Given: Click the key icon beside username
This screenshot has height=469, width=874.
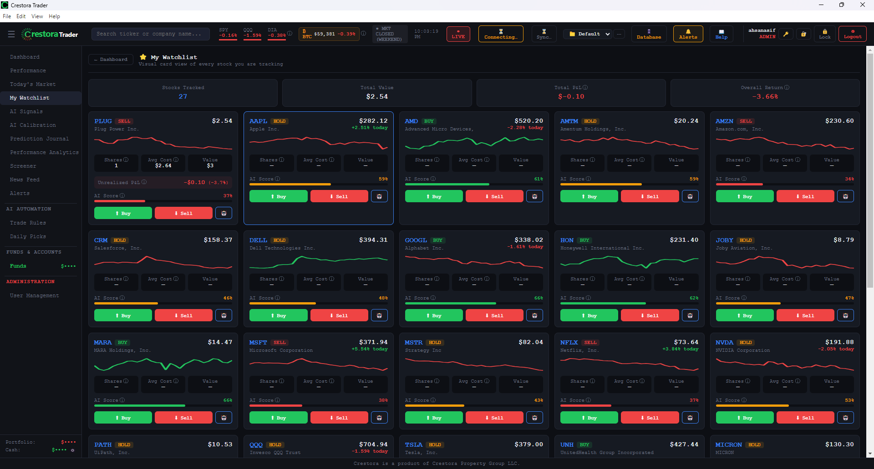Looking at the screenshot, I should (786, 34).
